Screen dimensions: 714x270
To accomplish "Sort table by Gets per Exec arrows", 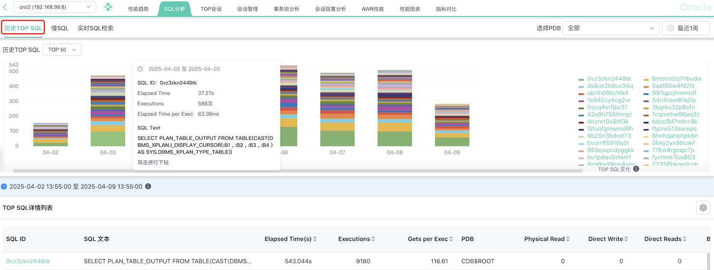I will click(451, 239).
